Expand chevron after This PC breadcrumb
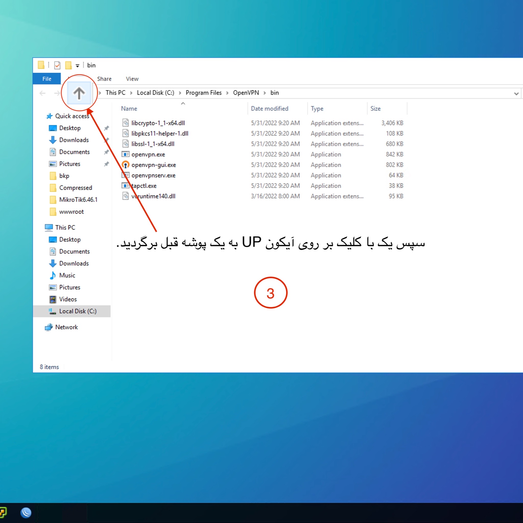Screen dimensions: 523x523 point(131,93)
